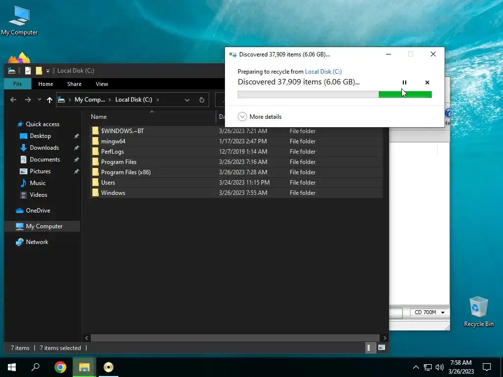
Task: Unpin Desktop using its pin icon
Action: point(76,136)
